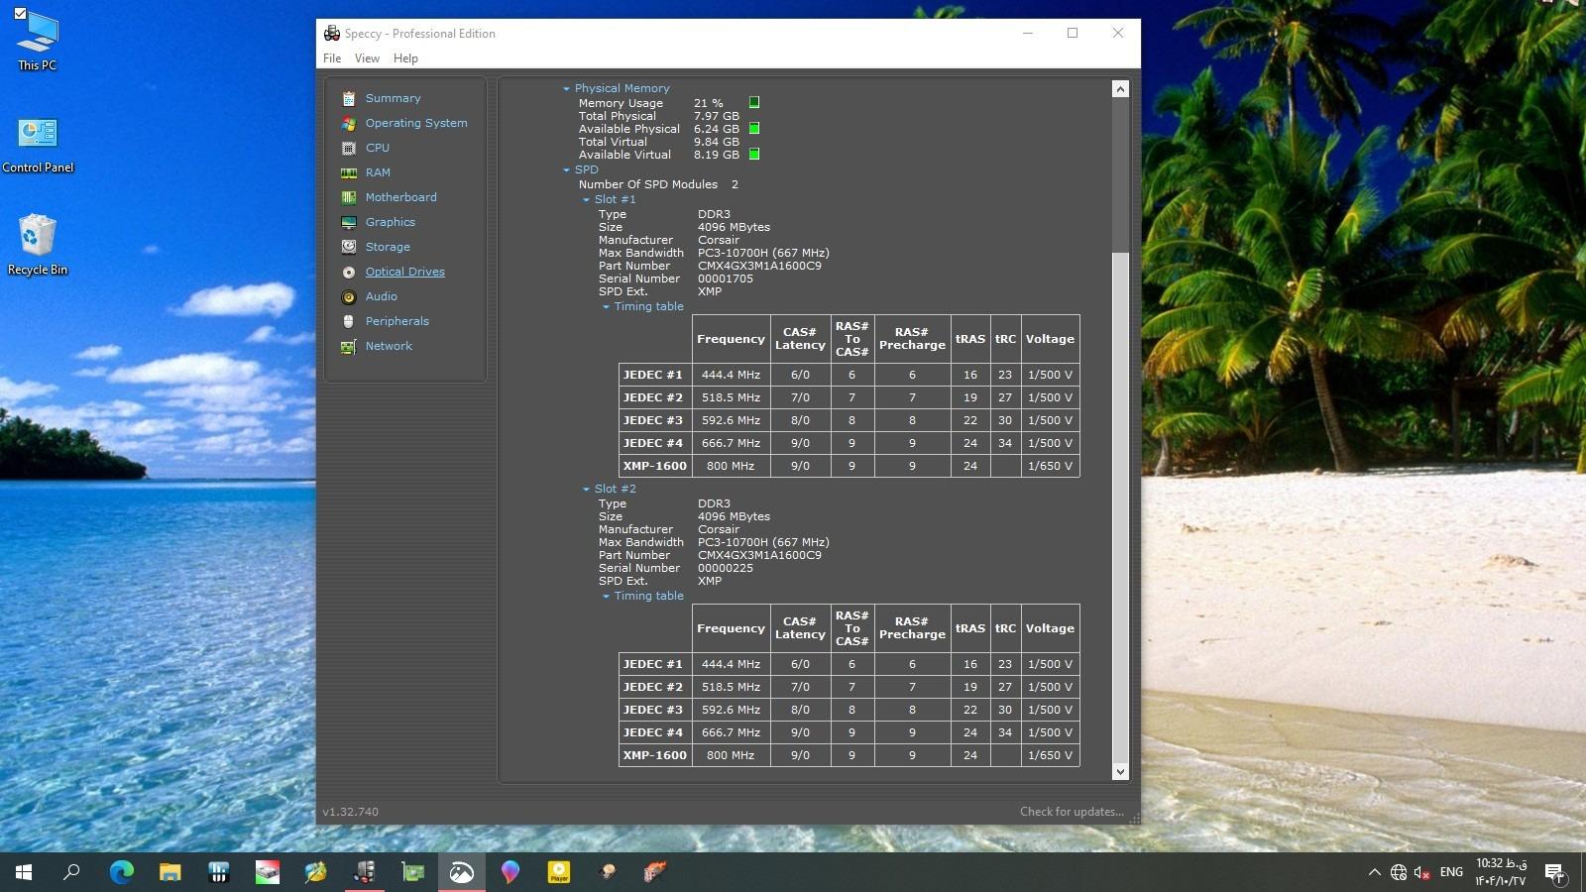Collapse the Slot #1 tree node
The width and height of the screenshot is (1586, 892).
pyautogui.click(x=586, y=199)
